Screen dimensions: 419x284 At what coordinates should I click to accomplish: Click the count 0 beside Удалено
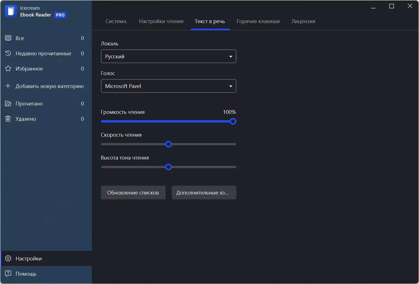[82, 119]
